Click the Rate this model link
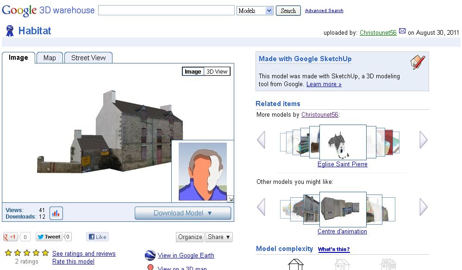 pyautogui.click(x=73, y=262)
